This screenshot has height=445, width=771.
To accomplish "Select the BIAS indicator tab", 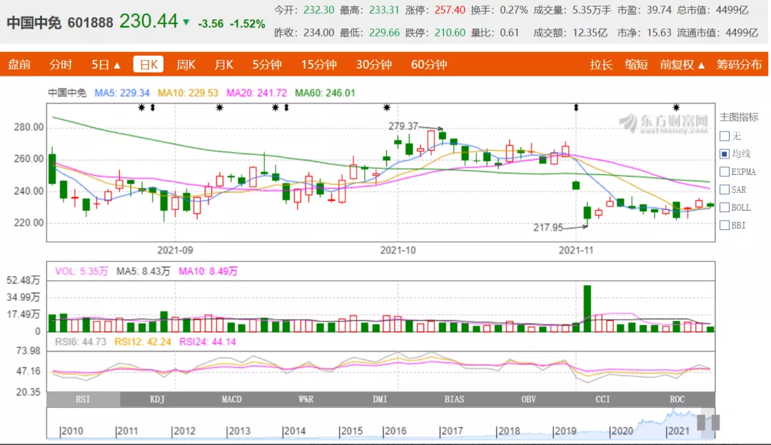I will coord(454,399).
